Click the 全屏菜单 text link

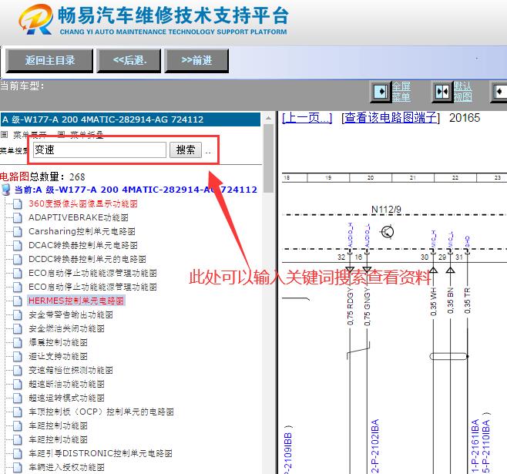point(401,92)
